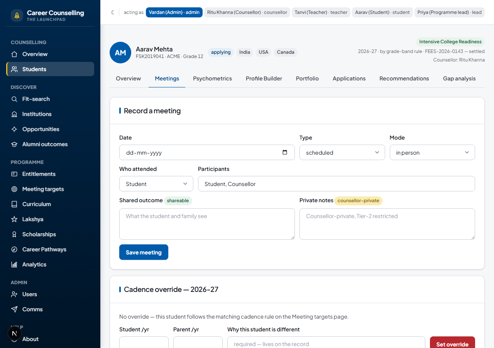494x348 pixels.
Task: Click the USA country chip
Action: 264,52
